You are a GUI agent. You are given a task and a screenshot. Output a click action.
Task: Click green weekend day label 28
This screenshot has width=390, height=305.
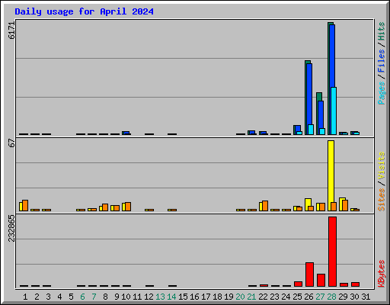tap(331, 297)
